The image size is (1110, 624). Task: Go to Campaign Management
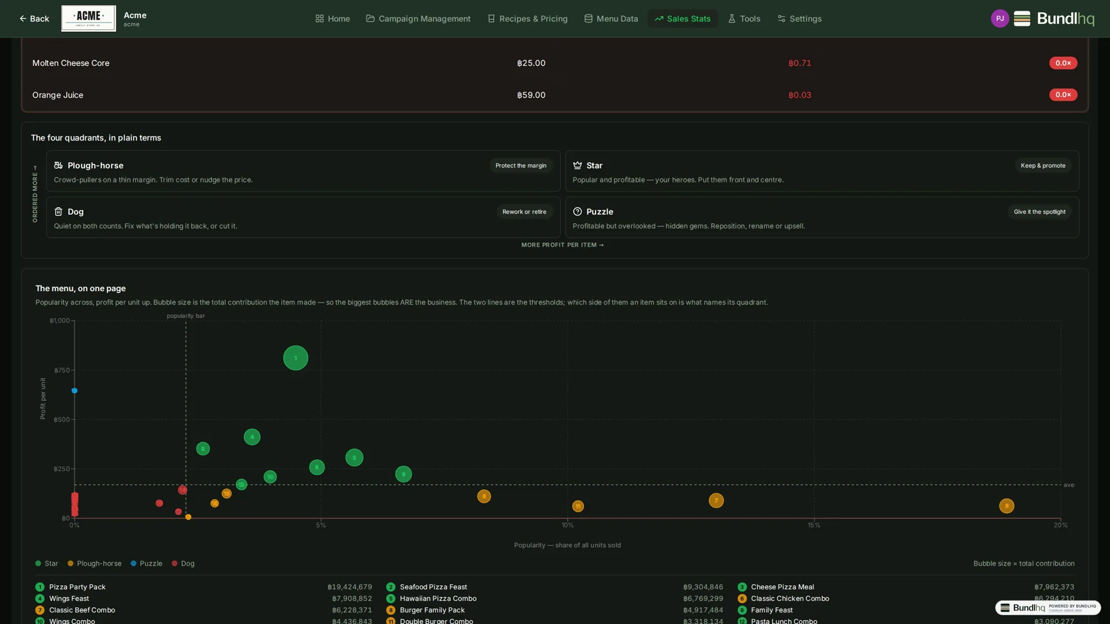click(419, 18)
